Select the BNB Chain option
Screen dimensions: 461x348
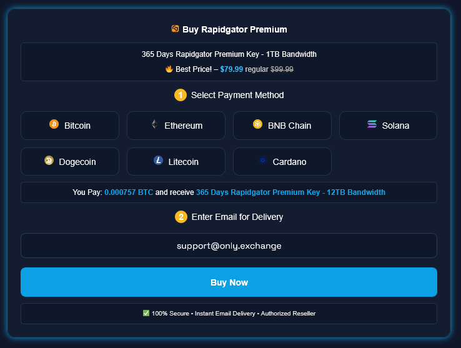coord(282,126)
